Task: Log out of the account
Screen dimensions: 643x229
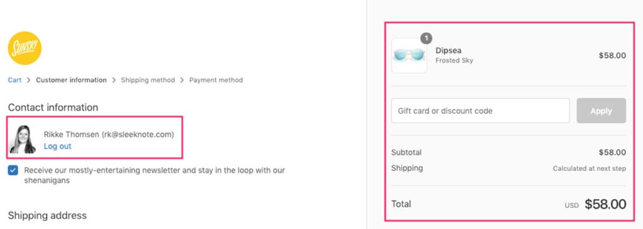Action: [57, 146]
